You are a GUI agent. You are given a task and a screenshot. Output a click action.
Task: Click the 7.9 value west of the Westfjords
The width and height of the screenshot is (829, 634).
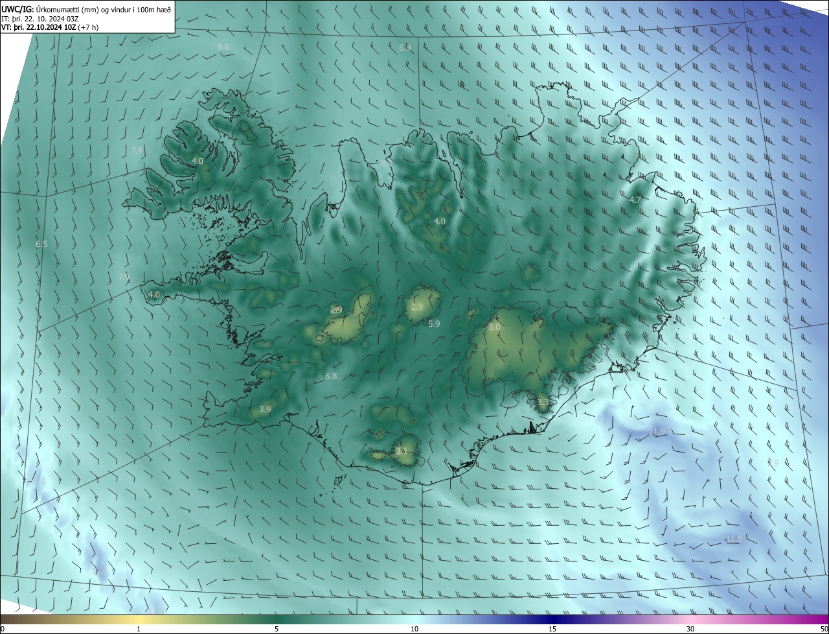pyautogui.click(x=137, y=150)
